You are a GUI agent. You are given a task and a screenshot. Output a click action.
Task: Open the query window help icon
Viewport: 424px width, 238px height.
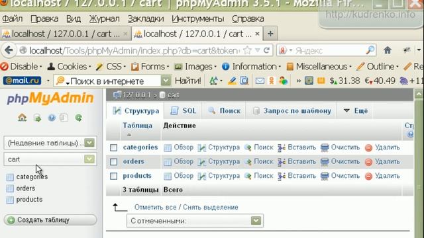point(52,118)
